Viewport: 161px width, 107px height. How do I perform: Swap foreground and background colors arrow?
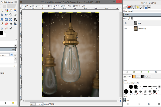coord(5,32)
